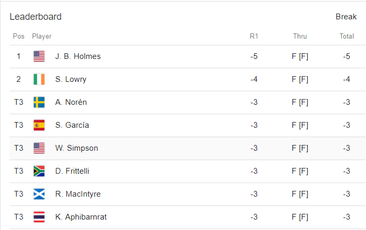The width and height of the screenshot is (366, 230).
Task: Click the Break status label
Action: point(346,17)
